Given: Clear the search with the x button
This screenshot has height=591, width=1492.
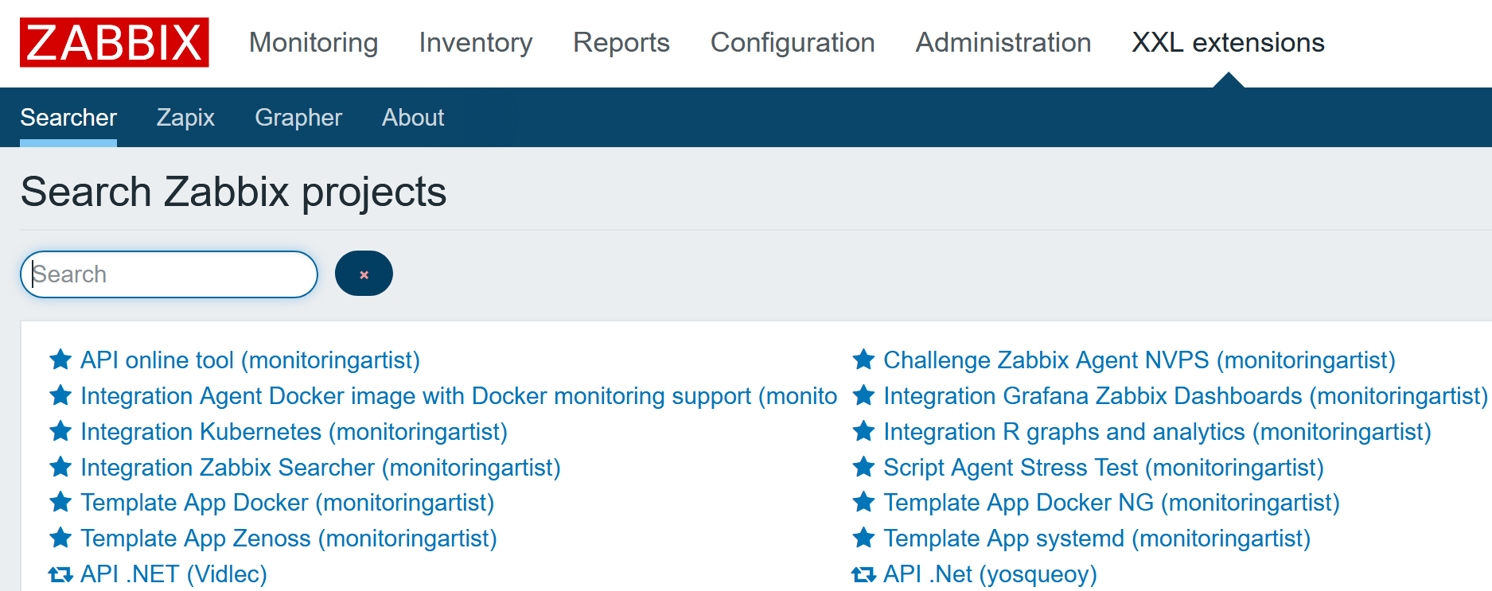Looking at the screenshot, I should 364,274.
